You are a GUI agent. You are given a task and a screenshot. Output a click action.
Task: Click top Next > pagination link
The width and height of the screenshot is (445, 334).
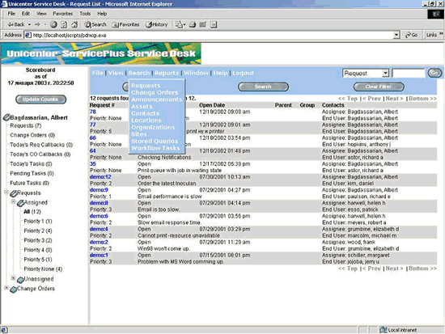pyautogui.click(x=395, y=99)
